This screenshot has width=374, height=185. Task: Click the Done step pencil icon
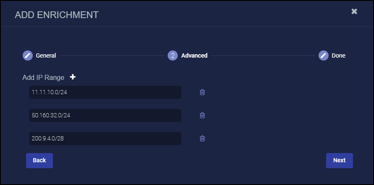pyautogui.click(x=323, y=55)
